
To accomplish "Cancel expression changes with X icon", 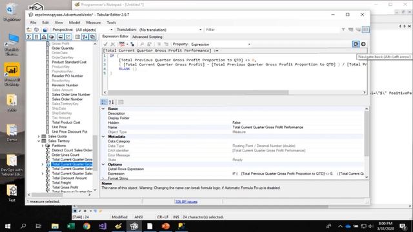I will point(113,44).
